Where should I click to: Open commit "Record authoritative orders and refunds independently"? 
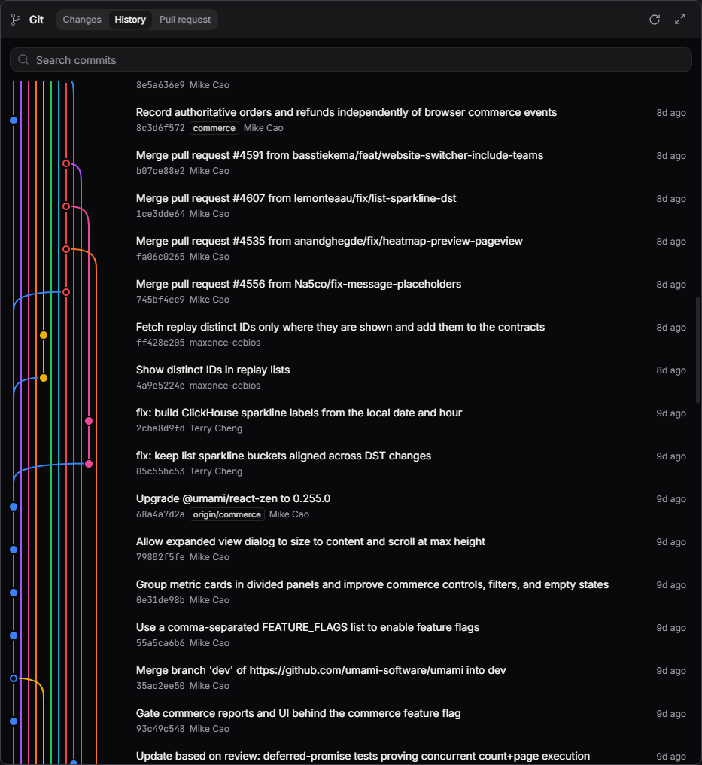click(x=346, y=112)
